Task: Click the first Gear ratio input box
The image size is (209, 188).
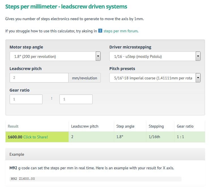Action: pos(26,99)
